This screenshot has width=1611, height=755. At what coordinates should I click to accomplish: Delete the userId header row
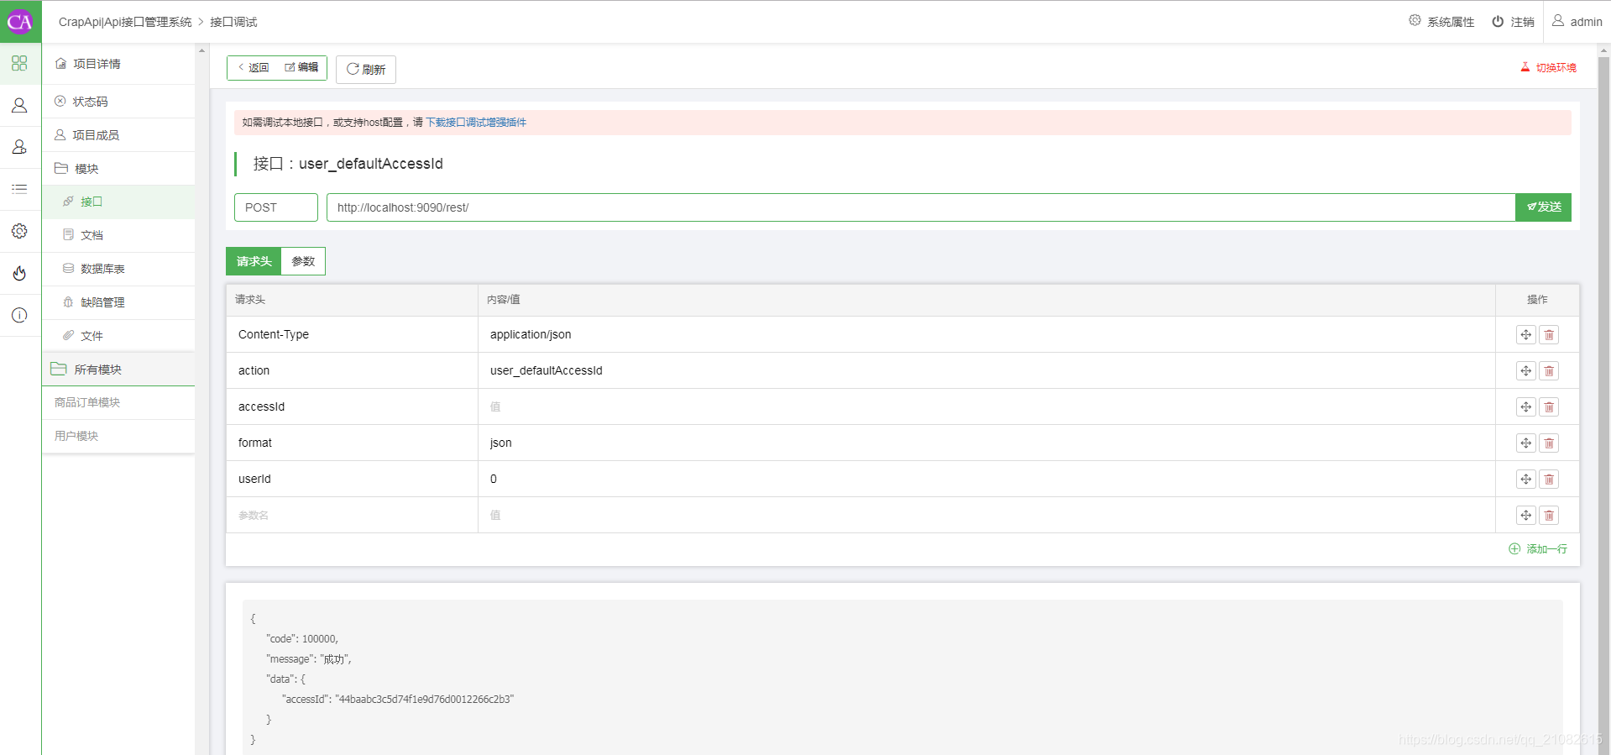coord(1549,479)
